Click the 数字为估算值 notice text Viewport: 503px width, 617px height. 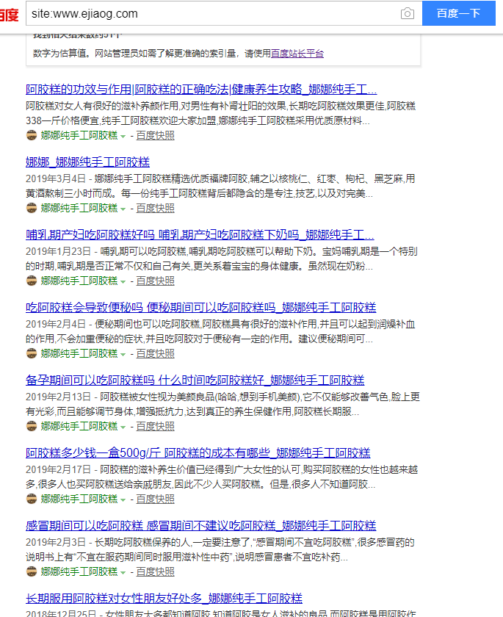click(x=178, y=54)
